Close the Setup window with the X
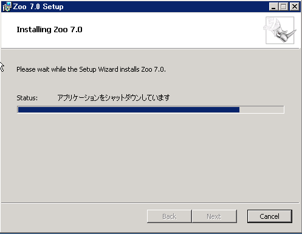Screen dimensions: 302x234 tap(295, 7)
